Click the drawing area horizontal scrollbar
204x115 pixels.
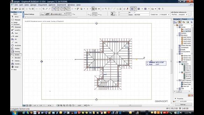130,105
